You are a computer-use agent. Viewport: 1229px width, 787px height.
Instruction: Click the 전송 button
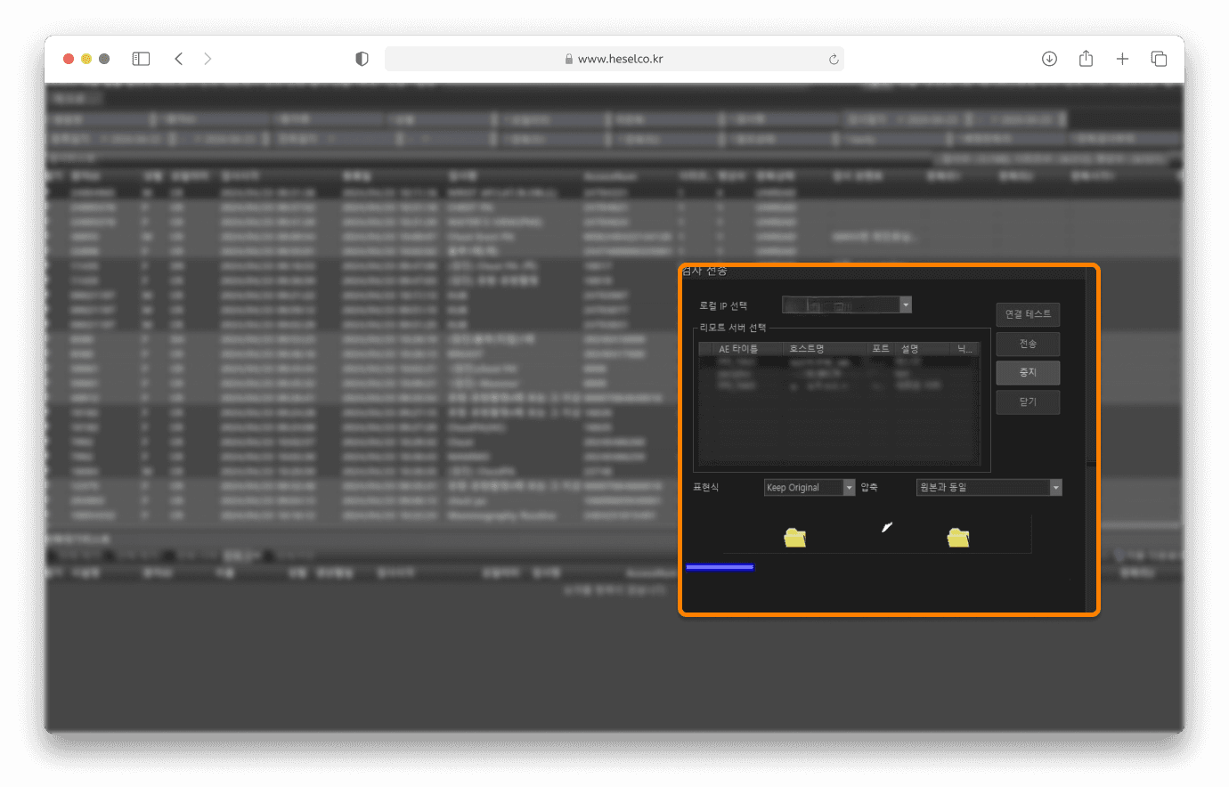pyautogui.click(x=1028, y=344)
